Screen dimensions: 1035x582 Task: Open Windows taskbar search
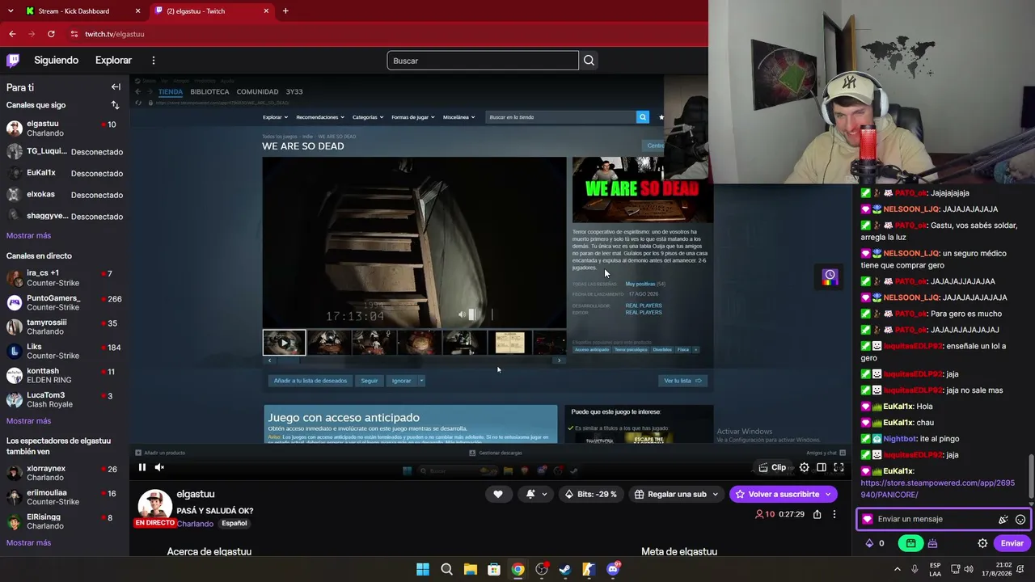click(446, 569)
